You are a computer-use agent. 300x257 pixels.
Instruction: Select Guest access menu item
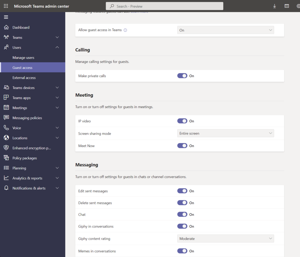pos(33,67)
